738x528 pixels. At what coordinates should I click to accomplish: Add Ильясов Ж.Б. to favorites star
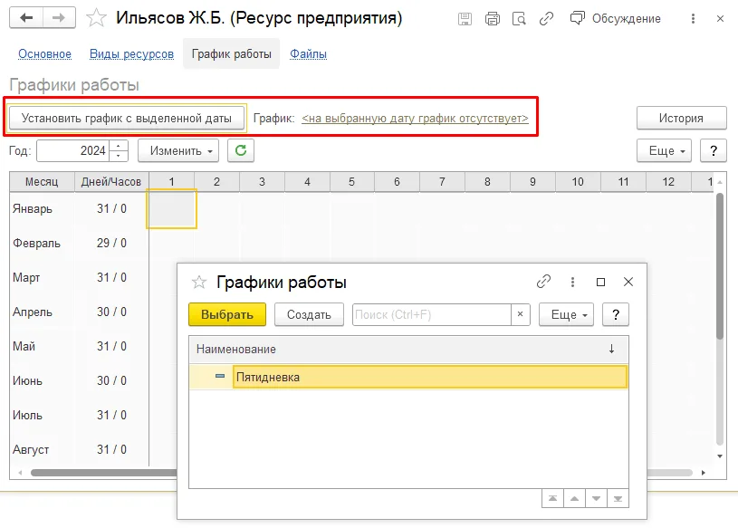(96, 18)
